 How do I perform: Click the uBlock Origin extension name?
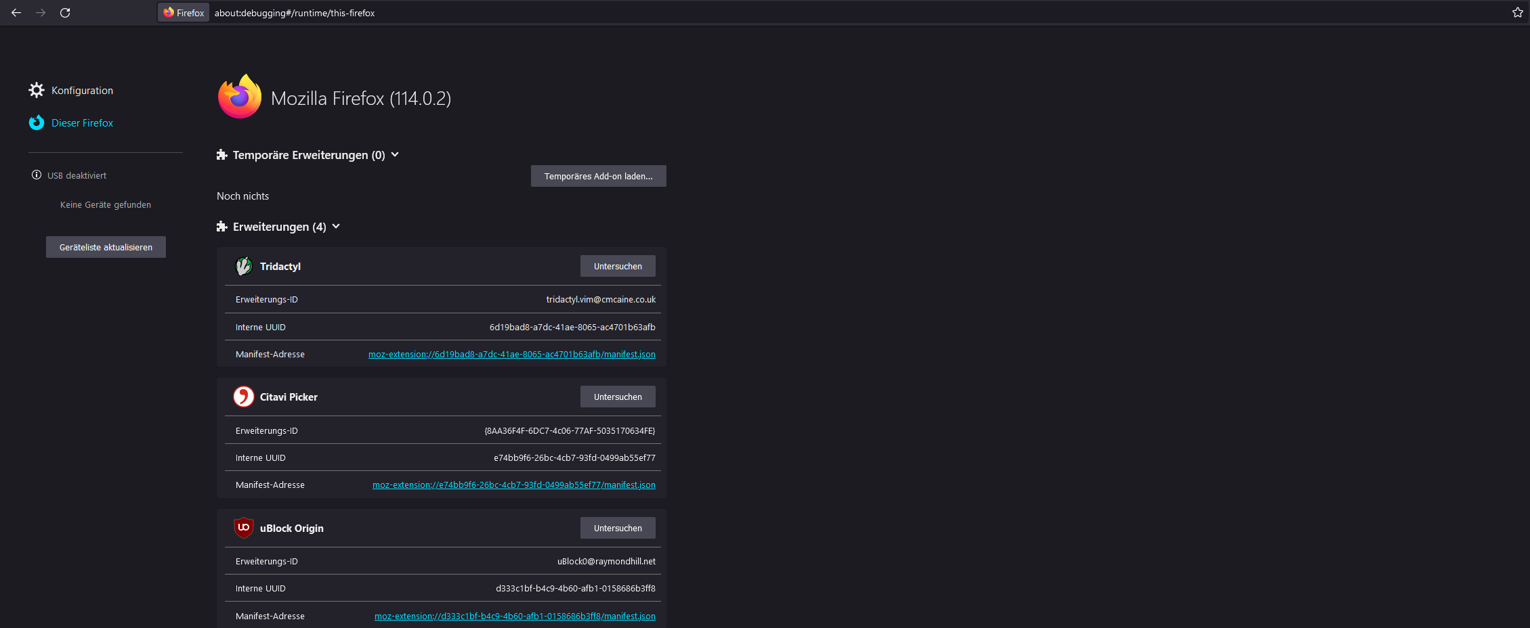292,529
